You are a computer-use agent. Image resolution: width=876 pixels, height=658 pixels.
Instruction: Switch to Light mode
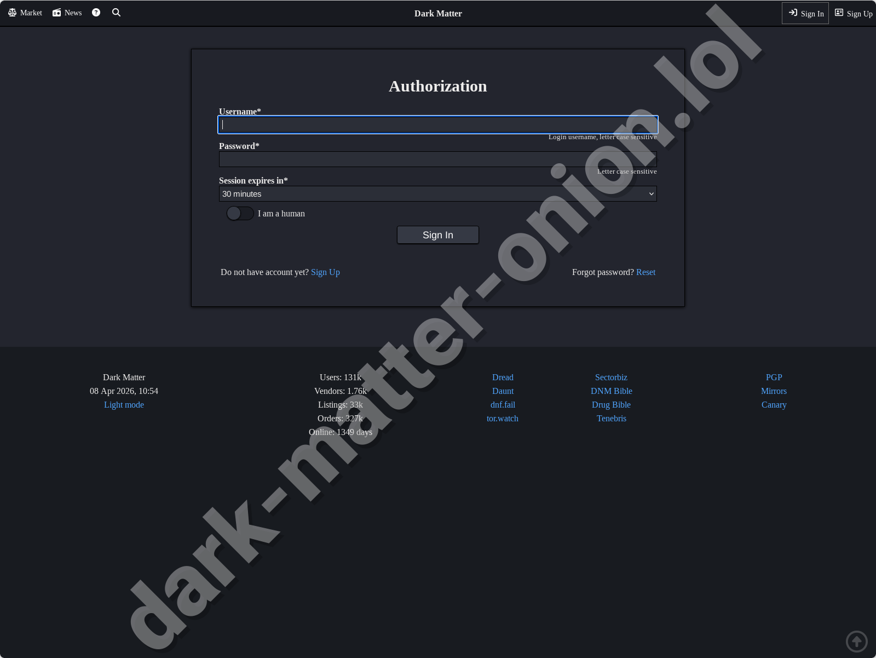point(124,404)
